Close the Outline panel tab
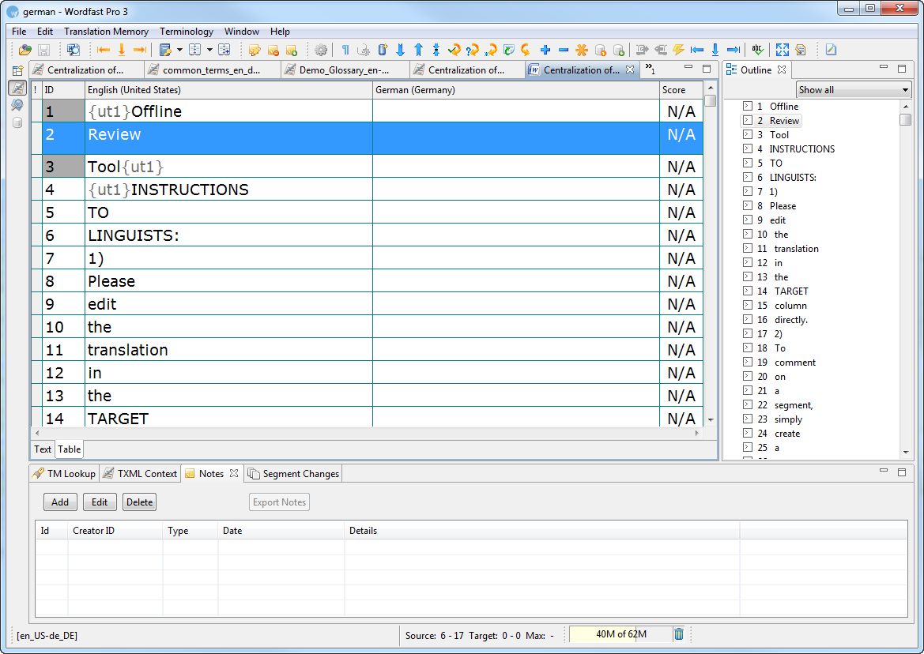This screenshot has width=924, height=654. click(782, 70)
